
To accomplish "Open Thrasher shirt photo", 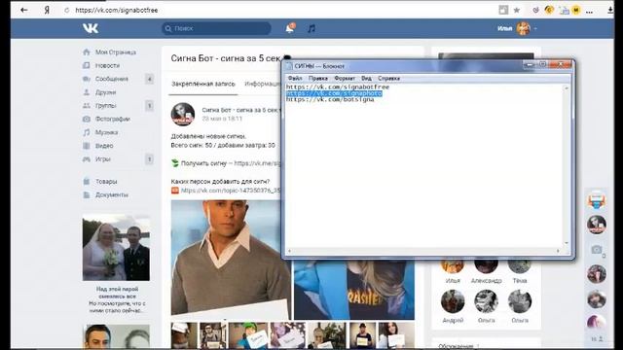I will tap(354, 290).
